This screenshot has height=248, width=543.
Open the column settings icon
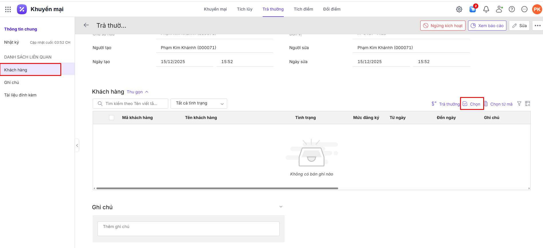click(x=528, y=104)
